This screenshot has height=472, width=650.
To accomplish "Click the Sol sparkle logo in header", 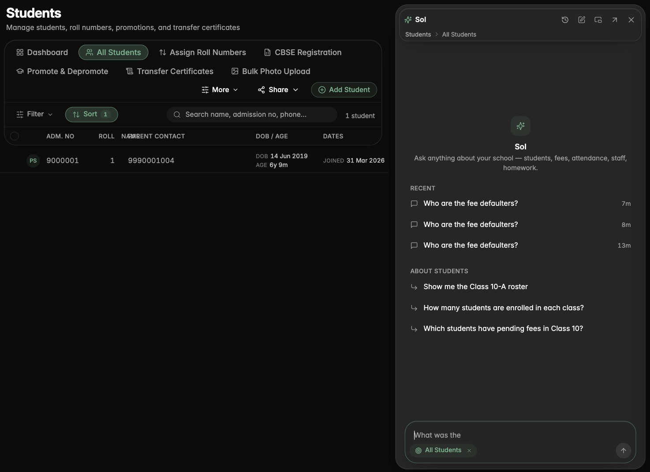I will point(408,20).
